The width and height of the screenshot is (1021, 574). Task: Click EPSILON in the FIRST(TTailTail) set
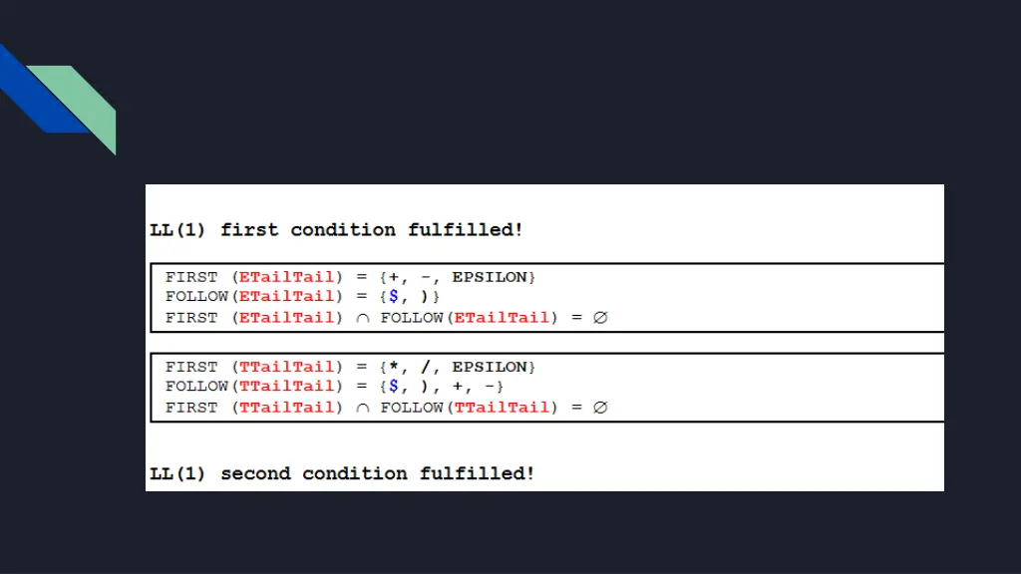click(490, 367)
